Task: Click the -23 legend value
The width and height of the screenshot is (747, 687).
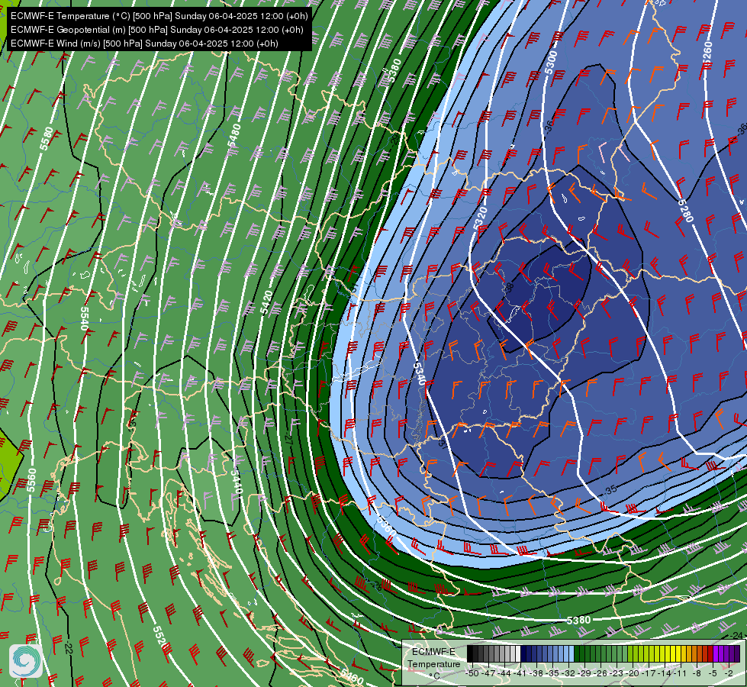Action: point(617,673)
